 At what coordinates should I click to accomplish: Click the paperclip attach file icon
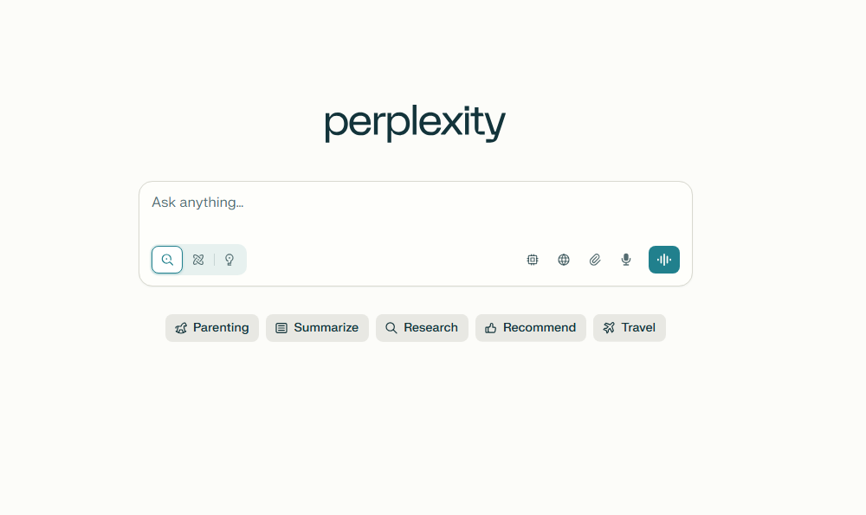pyautogui.click(x=595, y=260)
